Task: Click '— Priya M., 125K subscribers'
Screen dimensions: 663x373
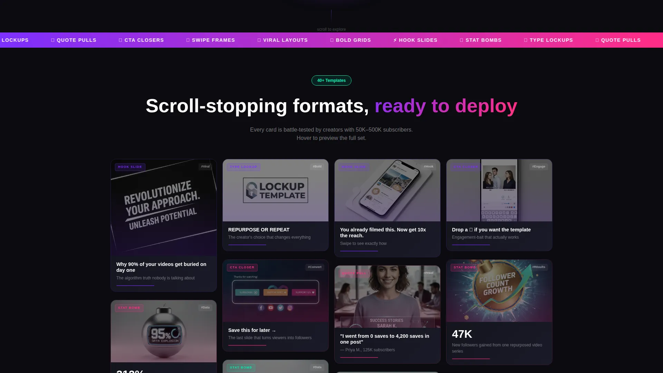Action: coord(367,350)
